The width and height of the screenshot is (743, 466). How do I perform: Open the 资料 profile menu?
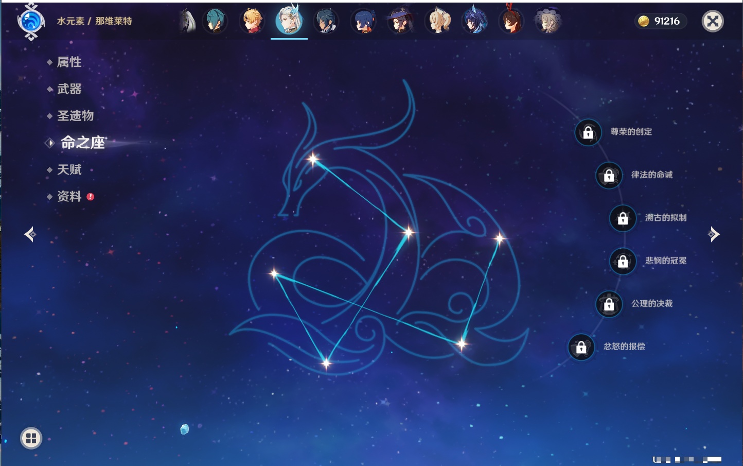tap(69, 196)
